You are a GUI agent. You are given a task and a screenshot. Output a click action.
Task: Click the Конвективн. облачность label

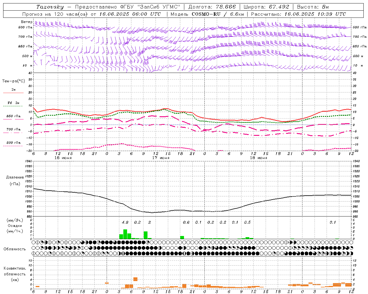[x=15, y=271]
